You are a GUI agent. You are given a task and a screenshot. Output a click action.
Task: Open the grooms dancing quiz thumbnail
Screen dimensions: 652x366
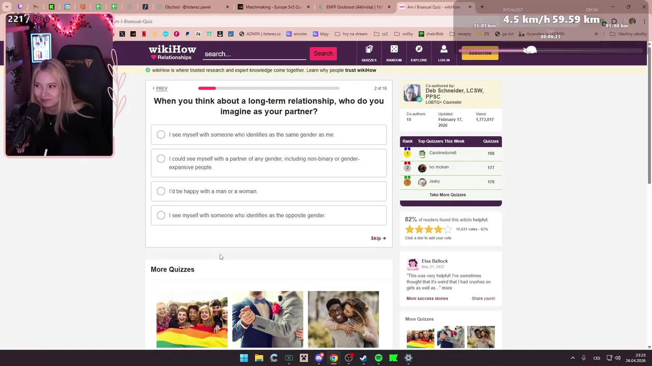[267, 319]
